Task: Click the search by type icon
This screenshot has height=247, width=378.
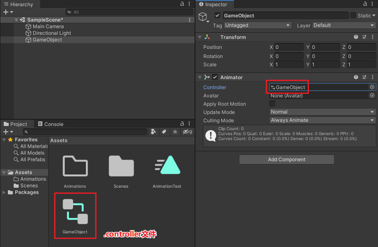Action: [154, 132]
